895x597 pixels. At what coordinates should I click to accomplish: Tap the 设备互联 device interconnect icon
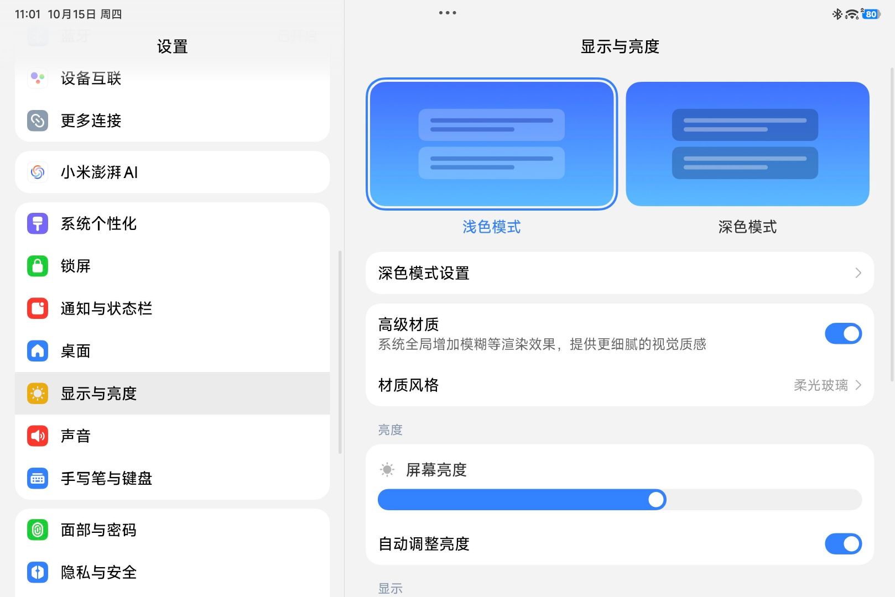click(38, 78)
